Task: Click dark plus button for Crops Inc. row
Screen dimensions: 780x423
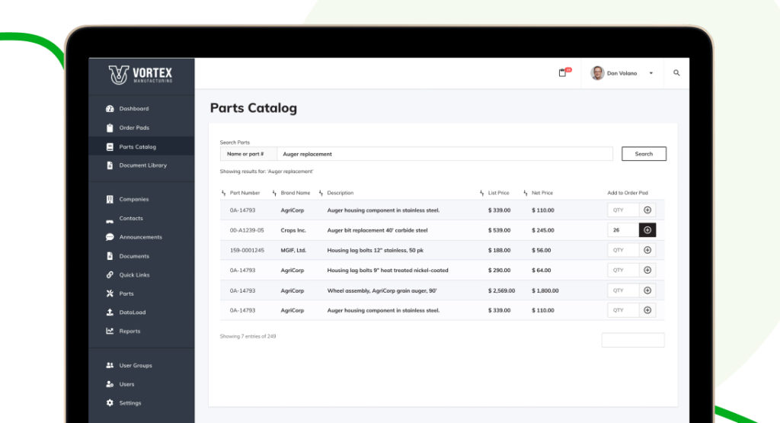Action: click(x=647, y=230)
